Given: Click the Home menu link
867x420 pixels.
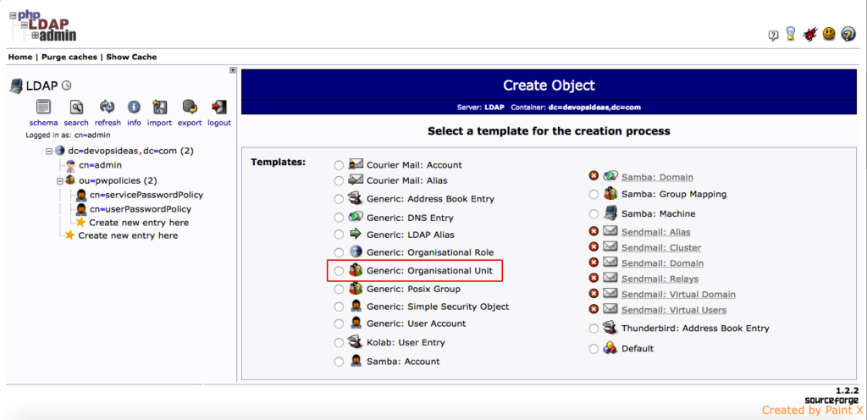Looking at the screenshot, I should [x=20, y=57].
